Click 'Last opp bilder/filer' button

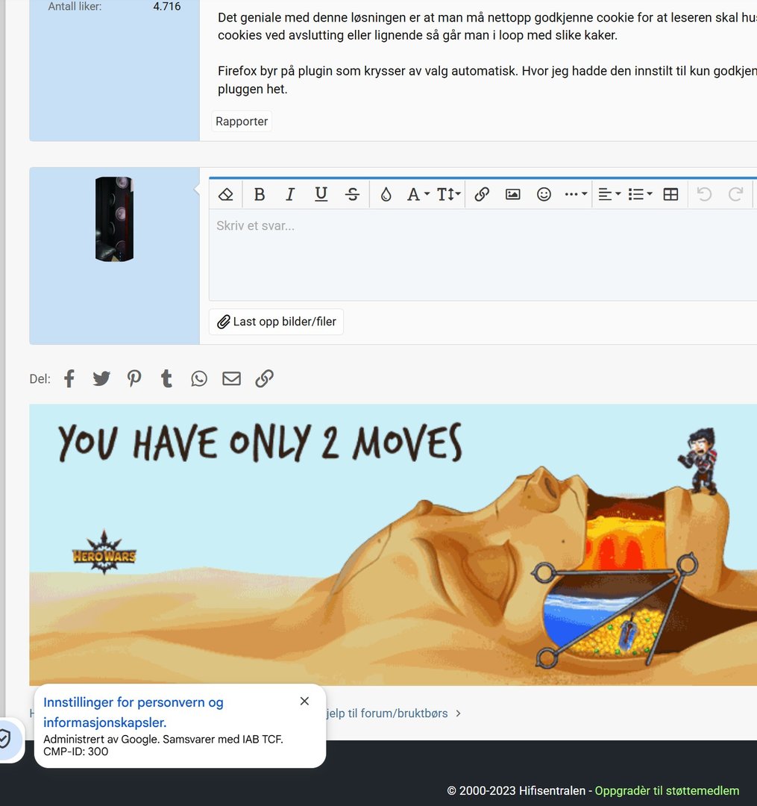[x=276, y=322]
